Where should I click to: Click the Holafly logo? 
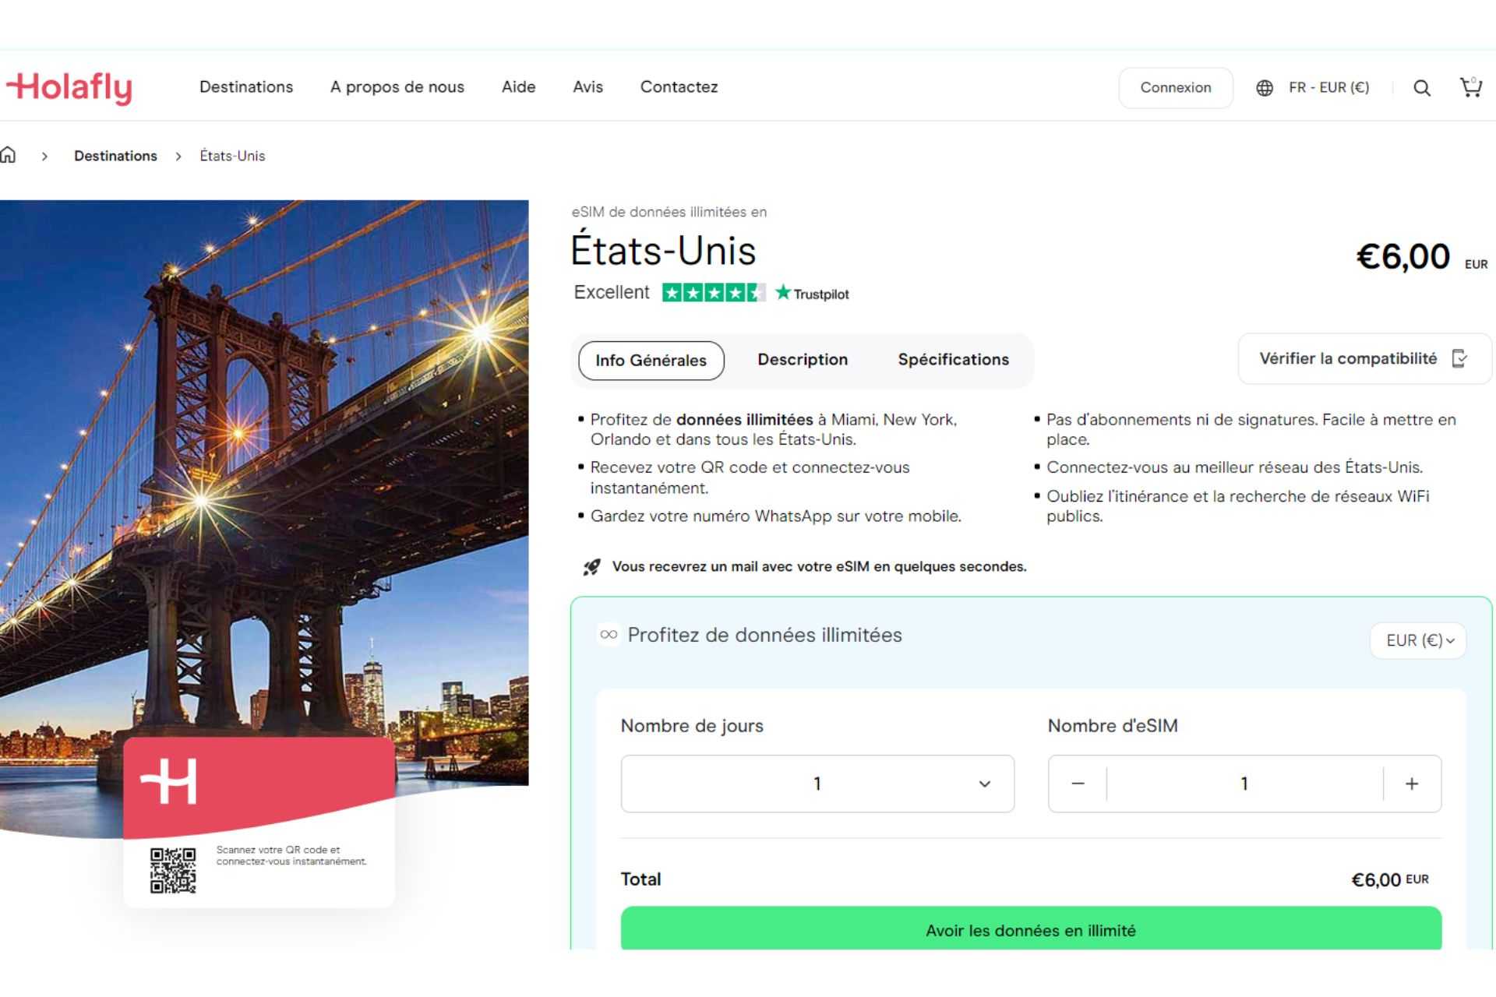[x=70, y=87]
